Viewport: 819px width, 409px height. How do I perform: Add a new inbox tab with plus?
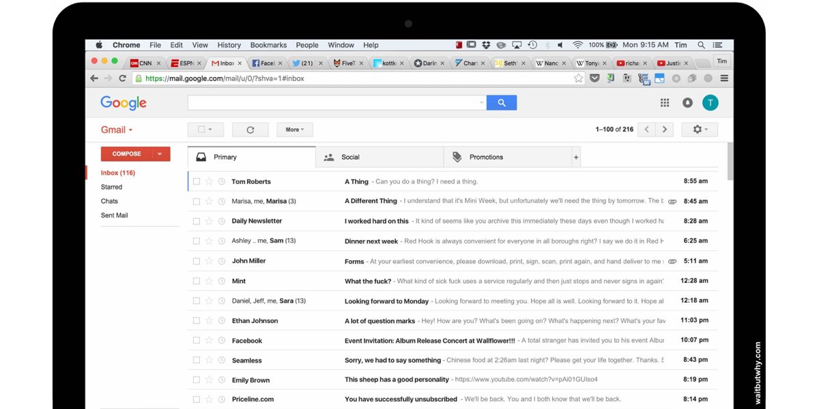576,157
